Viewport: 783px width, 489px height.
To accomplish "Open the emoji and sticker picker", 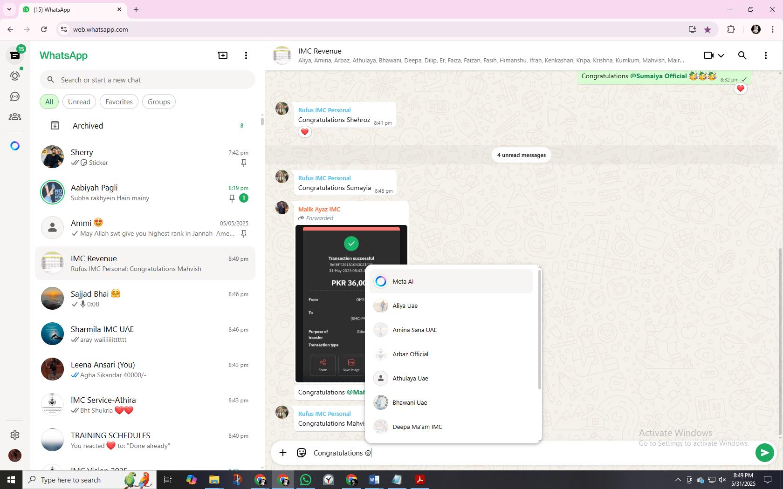I will point(302,453).
